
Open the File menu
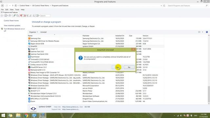2,10
